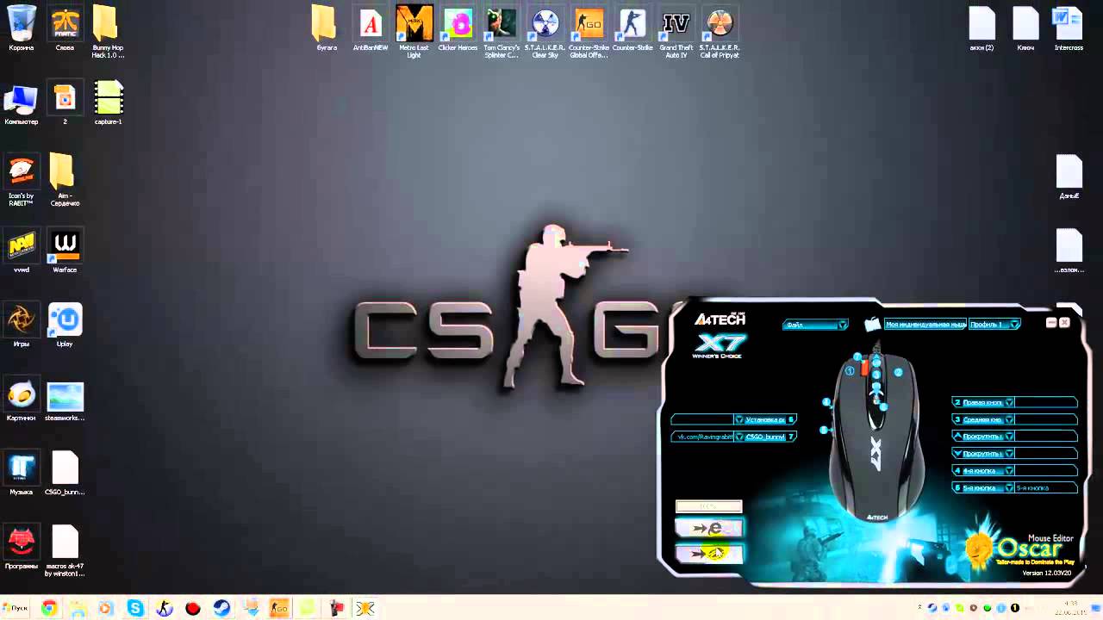Viewport: 1103px width, 620px height.
Task: Open the Профиль 1 profile dropdown
Action: [994, 325]
